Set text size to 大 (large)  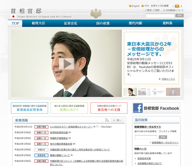point(181,6)
